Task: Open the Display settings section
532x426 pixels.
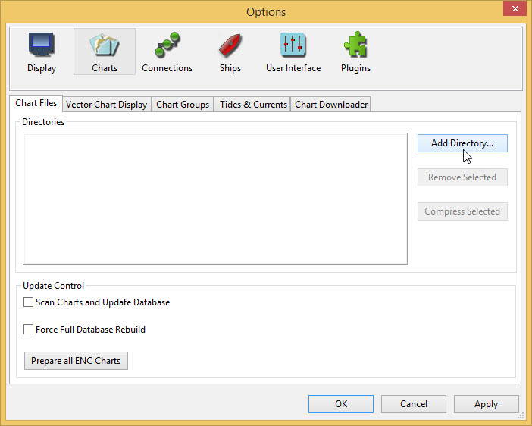Action: (42, 52)
